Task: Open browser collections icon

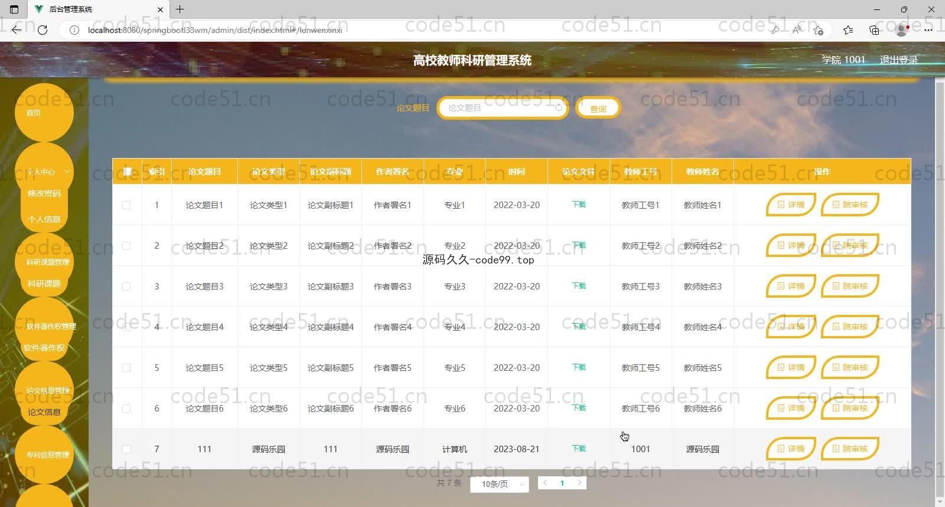Action: 874,30
